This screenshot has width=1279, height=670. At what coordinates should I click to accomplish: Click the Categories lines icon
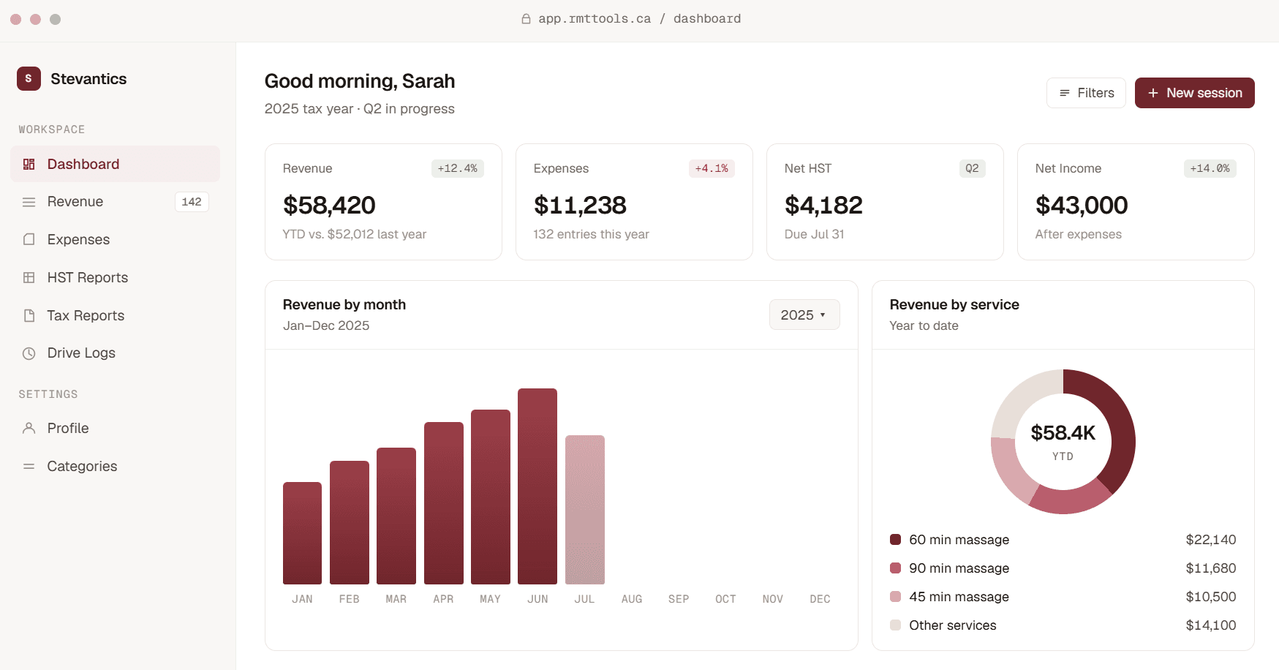point(29,466)
